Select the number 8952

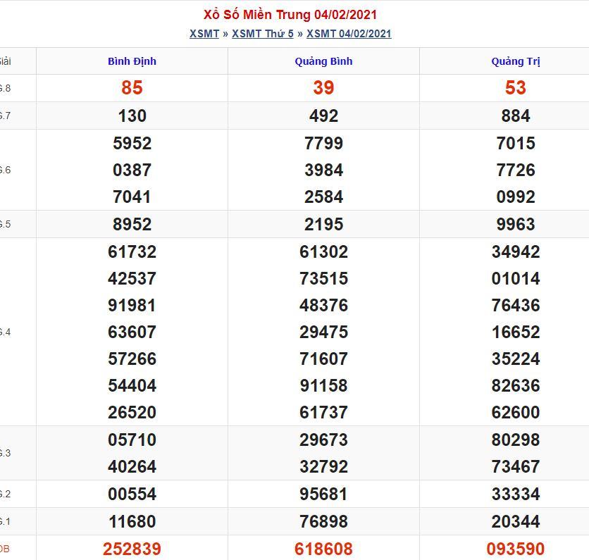(132, 224)
